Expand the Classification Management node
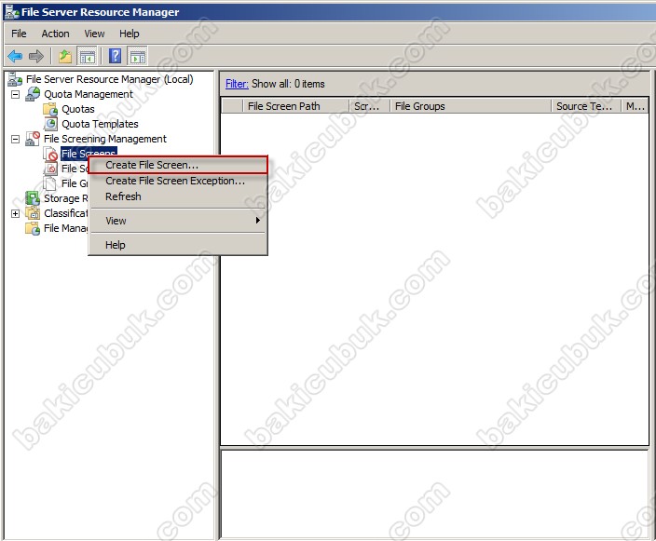 16,213
